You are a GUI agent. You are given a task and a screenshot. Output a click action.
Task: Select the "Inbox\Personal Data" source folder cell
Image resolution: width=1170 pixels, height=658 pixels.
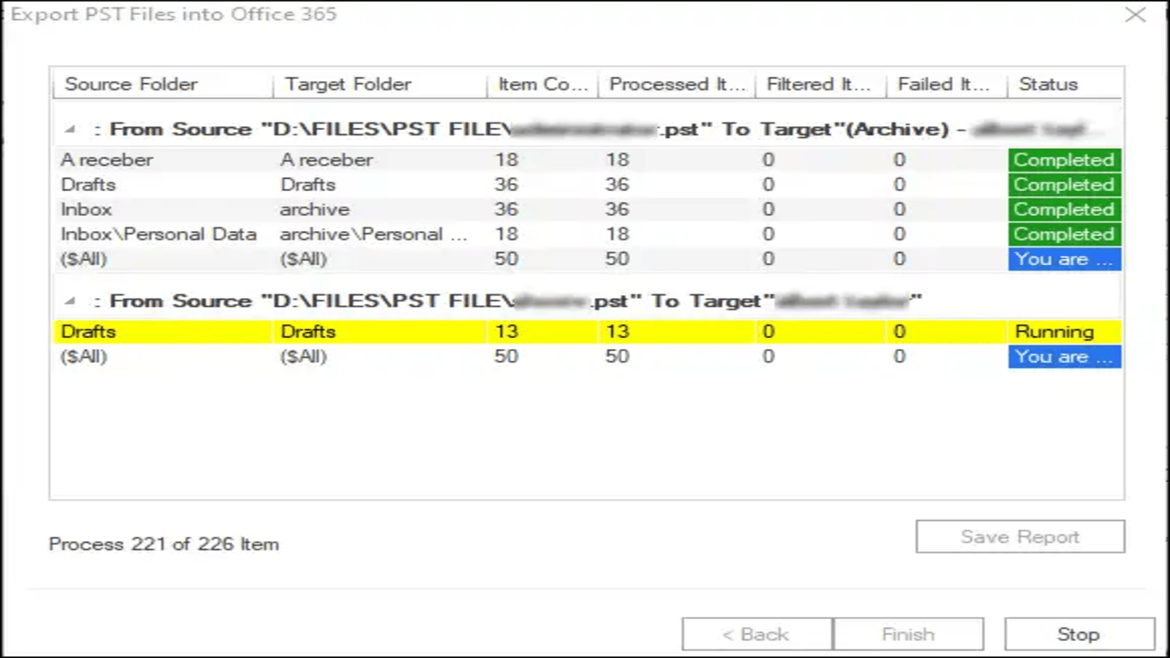(158, 234)
